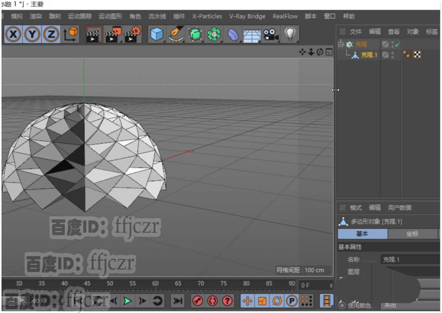
Task: Open the 渲染 menu
Action: (36, 16)
